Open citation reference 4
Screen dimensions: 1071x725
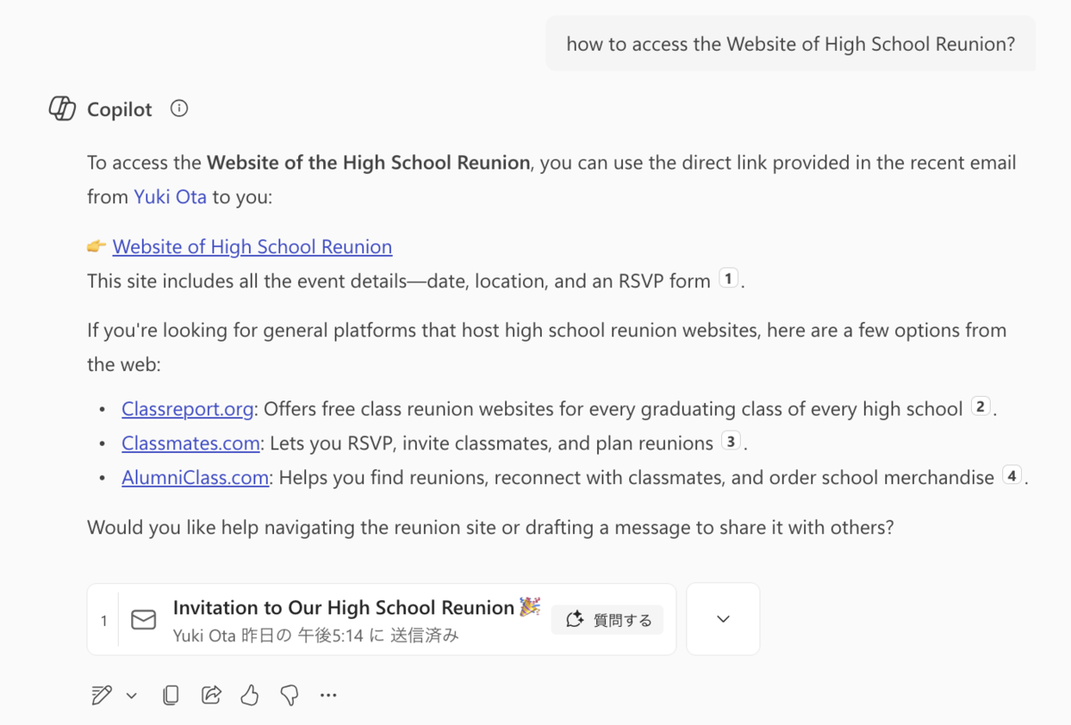[1011, 475]
